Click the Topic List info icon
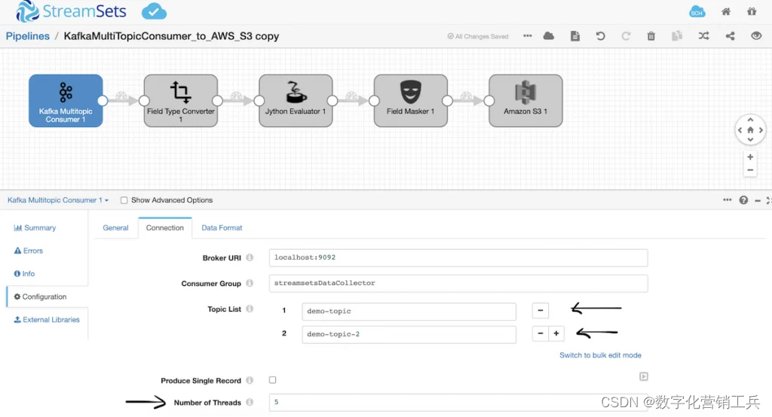This screenshot has height=417, width=772. point(250,309)
